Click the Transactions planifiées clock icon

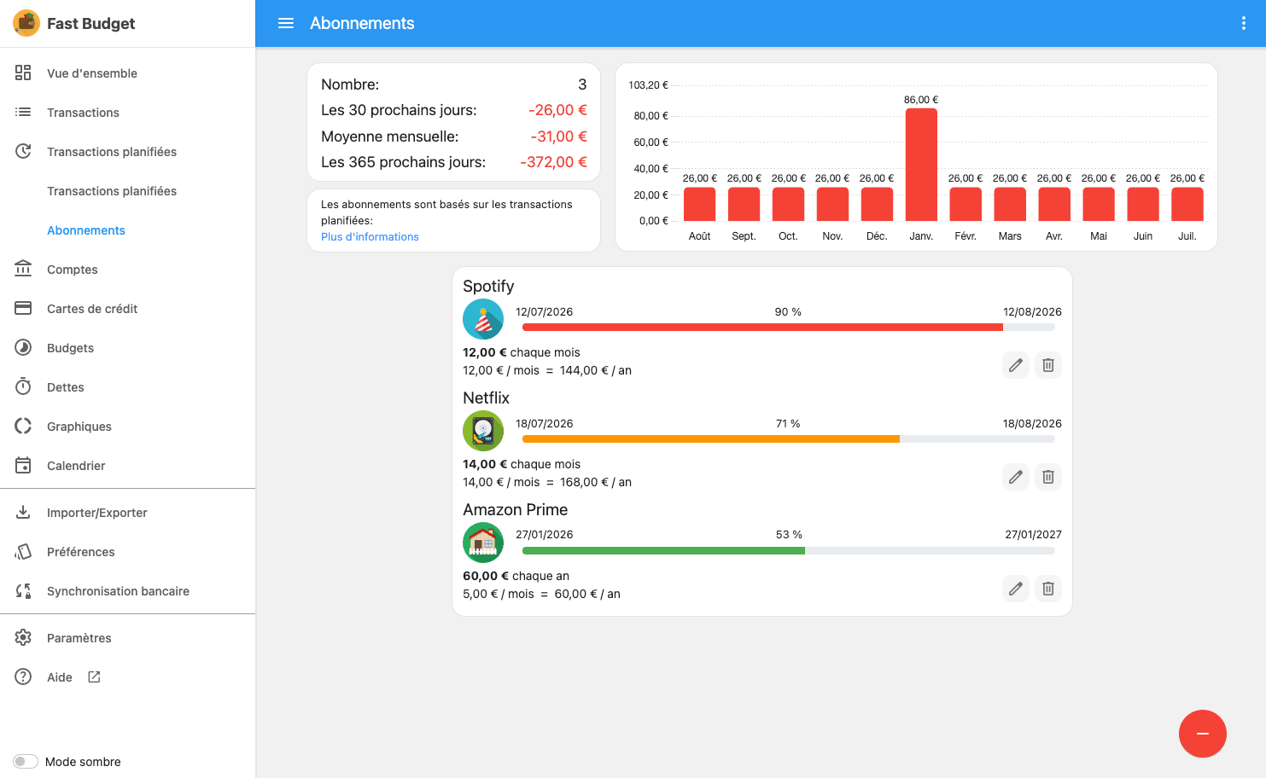(23, 151)
